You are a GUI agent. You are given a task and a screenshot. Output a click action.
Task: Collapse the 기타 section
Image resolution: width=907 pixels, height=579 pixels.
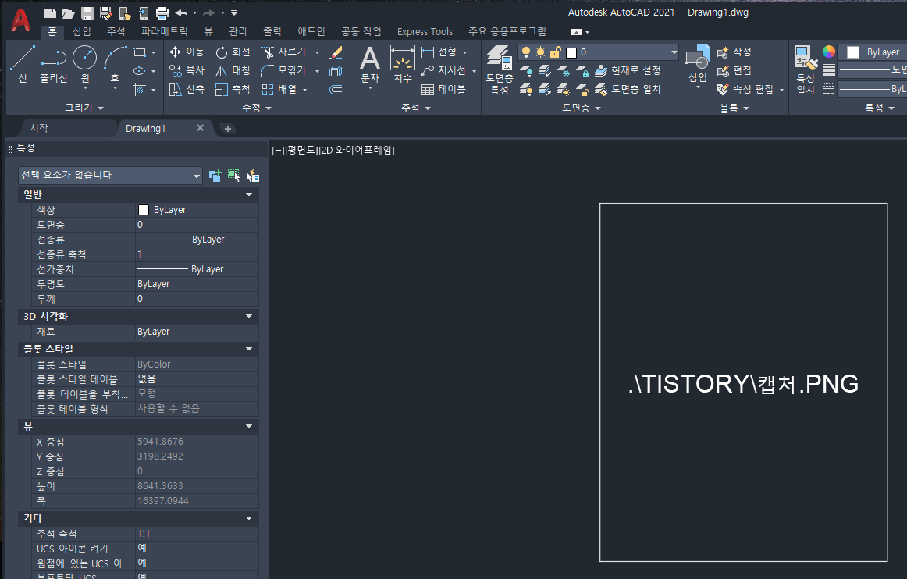pos(249,519)
